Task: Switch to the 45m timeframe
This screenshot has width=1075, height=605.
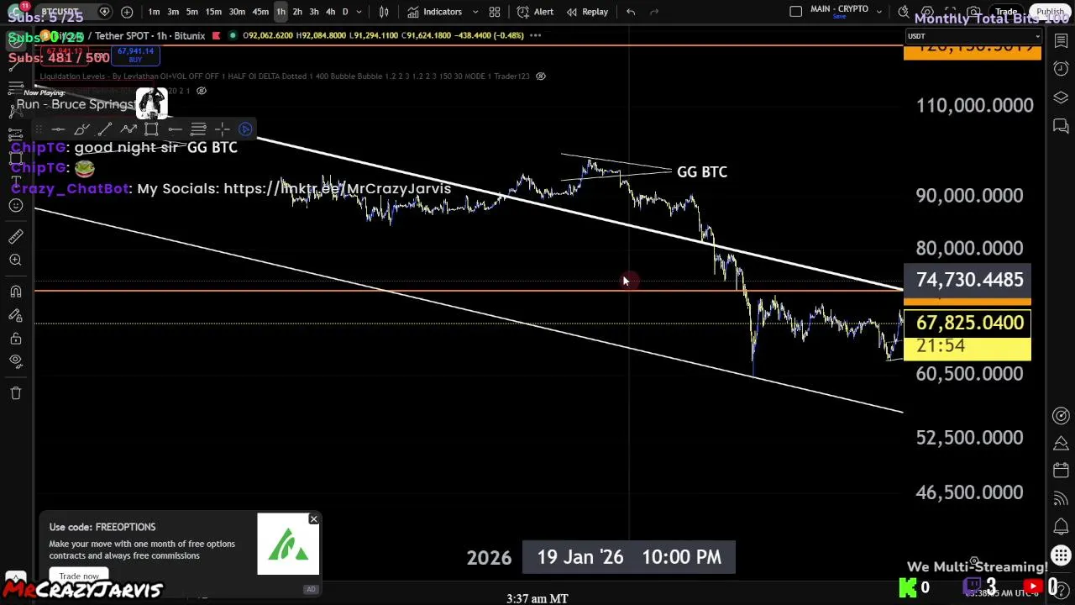Action: point(260,12)
